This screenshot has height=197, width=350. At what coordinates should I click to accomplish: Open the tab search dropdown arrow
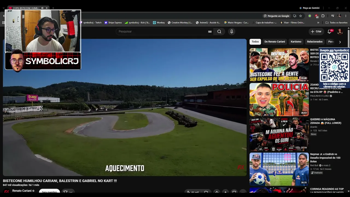click(4, 8)
